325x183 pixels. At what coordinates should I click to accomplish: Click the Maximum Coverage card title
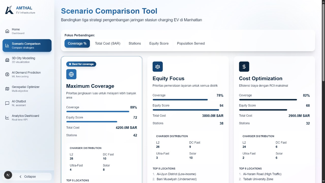coord(90,86)
